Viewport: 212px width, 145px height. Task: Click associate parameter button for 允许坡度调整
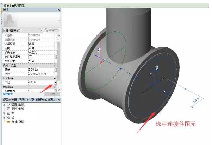point(56,57)
